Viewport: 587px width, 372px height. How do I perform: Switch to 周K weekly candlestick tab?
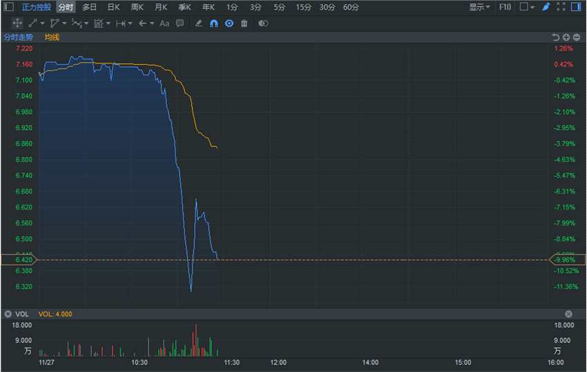point(137,7)
